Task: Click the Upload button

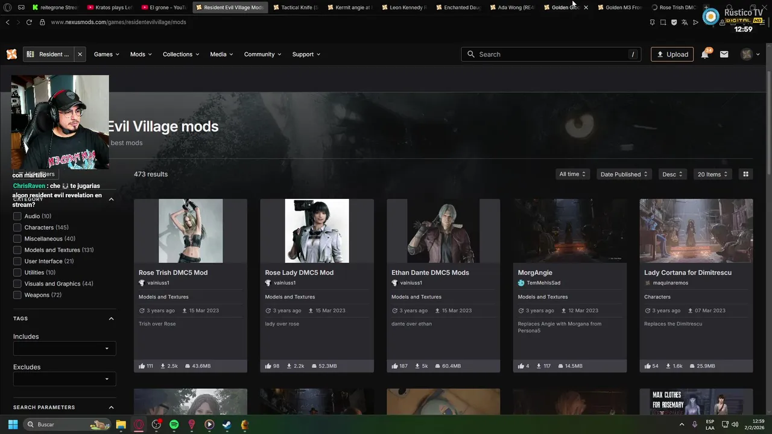Action: click(x=672, y=54)
